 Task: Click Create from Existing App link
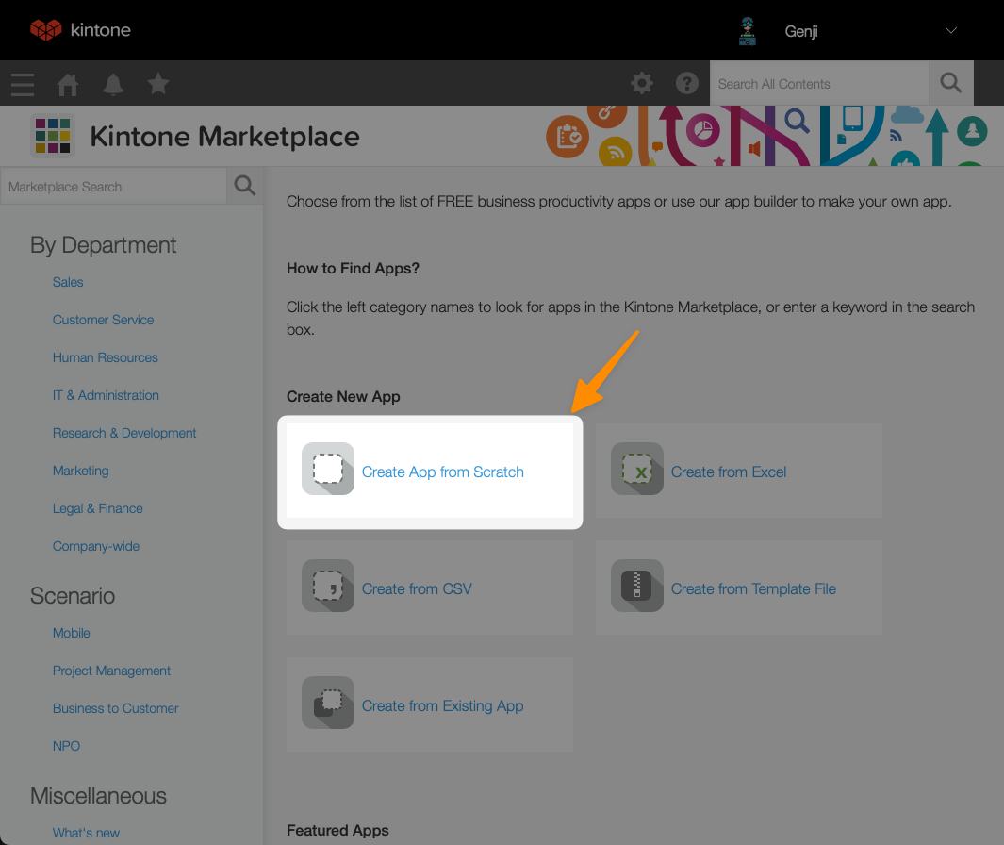(x=442, y=706)
